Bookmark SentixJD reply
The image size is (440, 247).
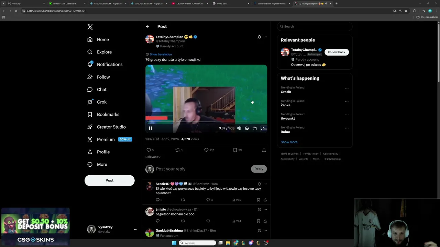(x=258, y=200)
